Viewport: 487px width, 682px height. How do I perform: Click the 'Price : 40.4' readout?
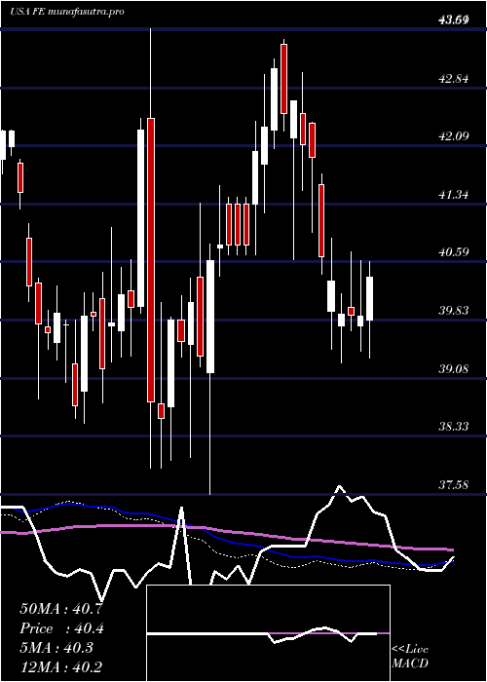[61, 628]
